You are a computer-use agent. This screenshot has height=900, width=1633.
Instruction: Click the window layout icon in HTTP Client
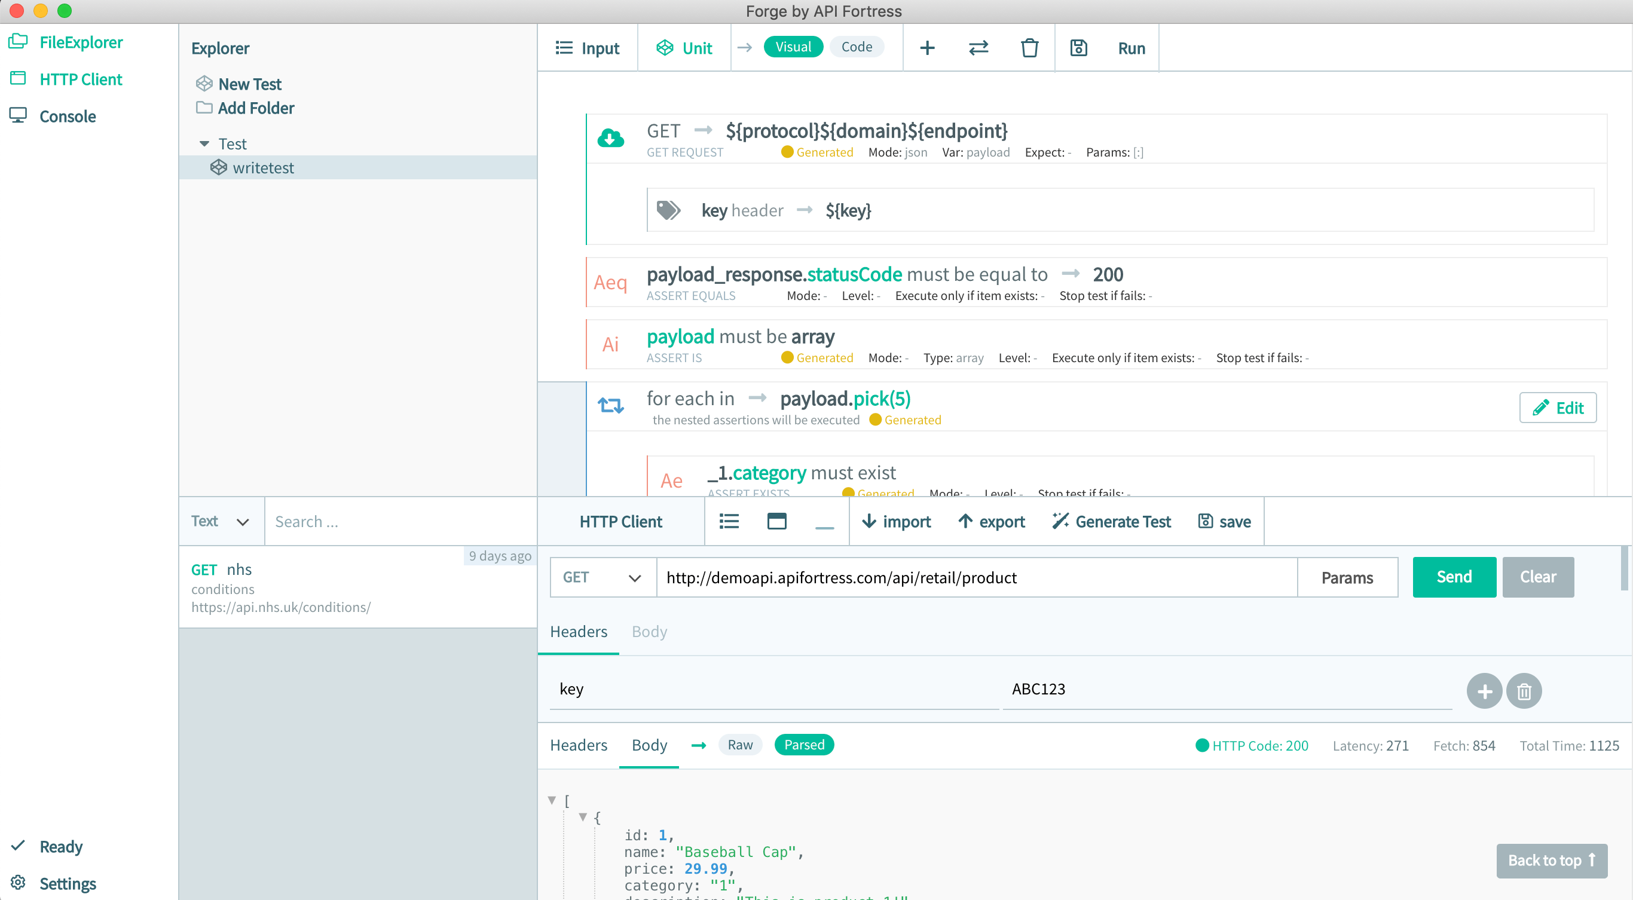pyautogui.click(x=776, y=522)
